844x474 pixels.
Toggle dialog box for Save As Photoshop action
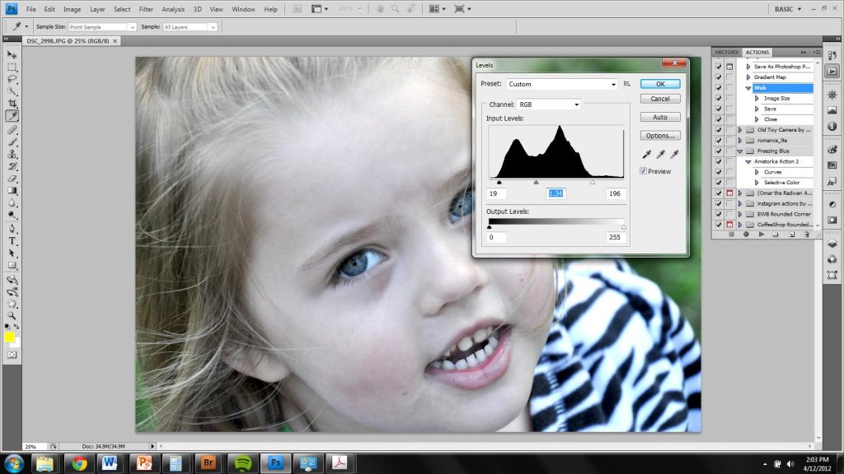pyautogui.click(x=729, y=67)
